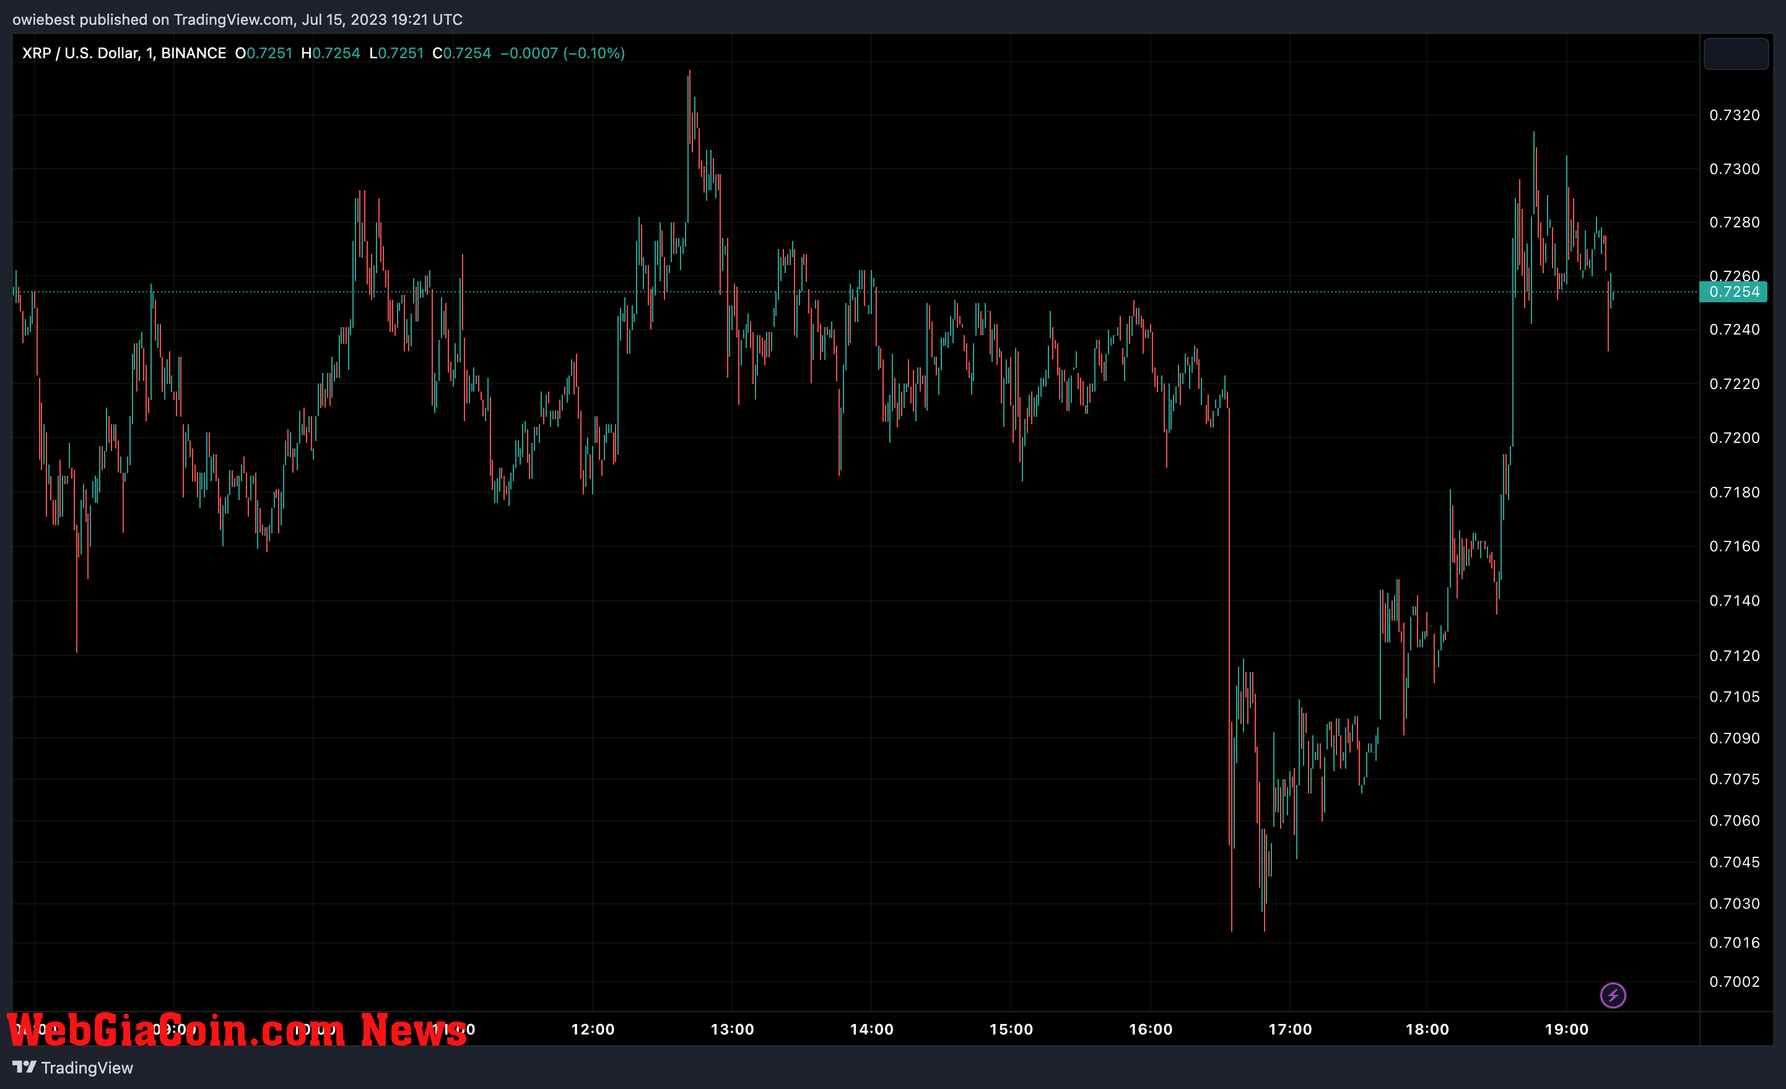1786x1089 pixels.
Task: Click the 0.7140 price axis label
Action: (x=1735, y=600)
